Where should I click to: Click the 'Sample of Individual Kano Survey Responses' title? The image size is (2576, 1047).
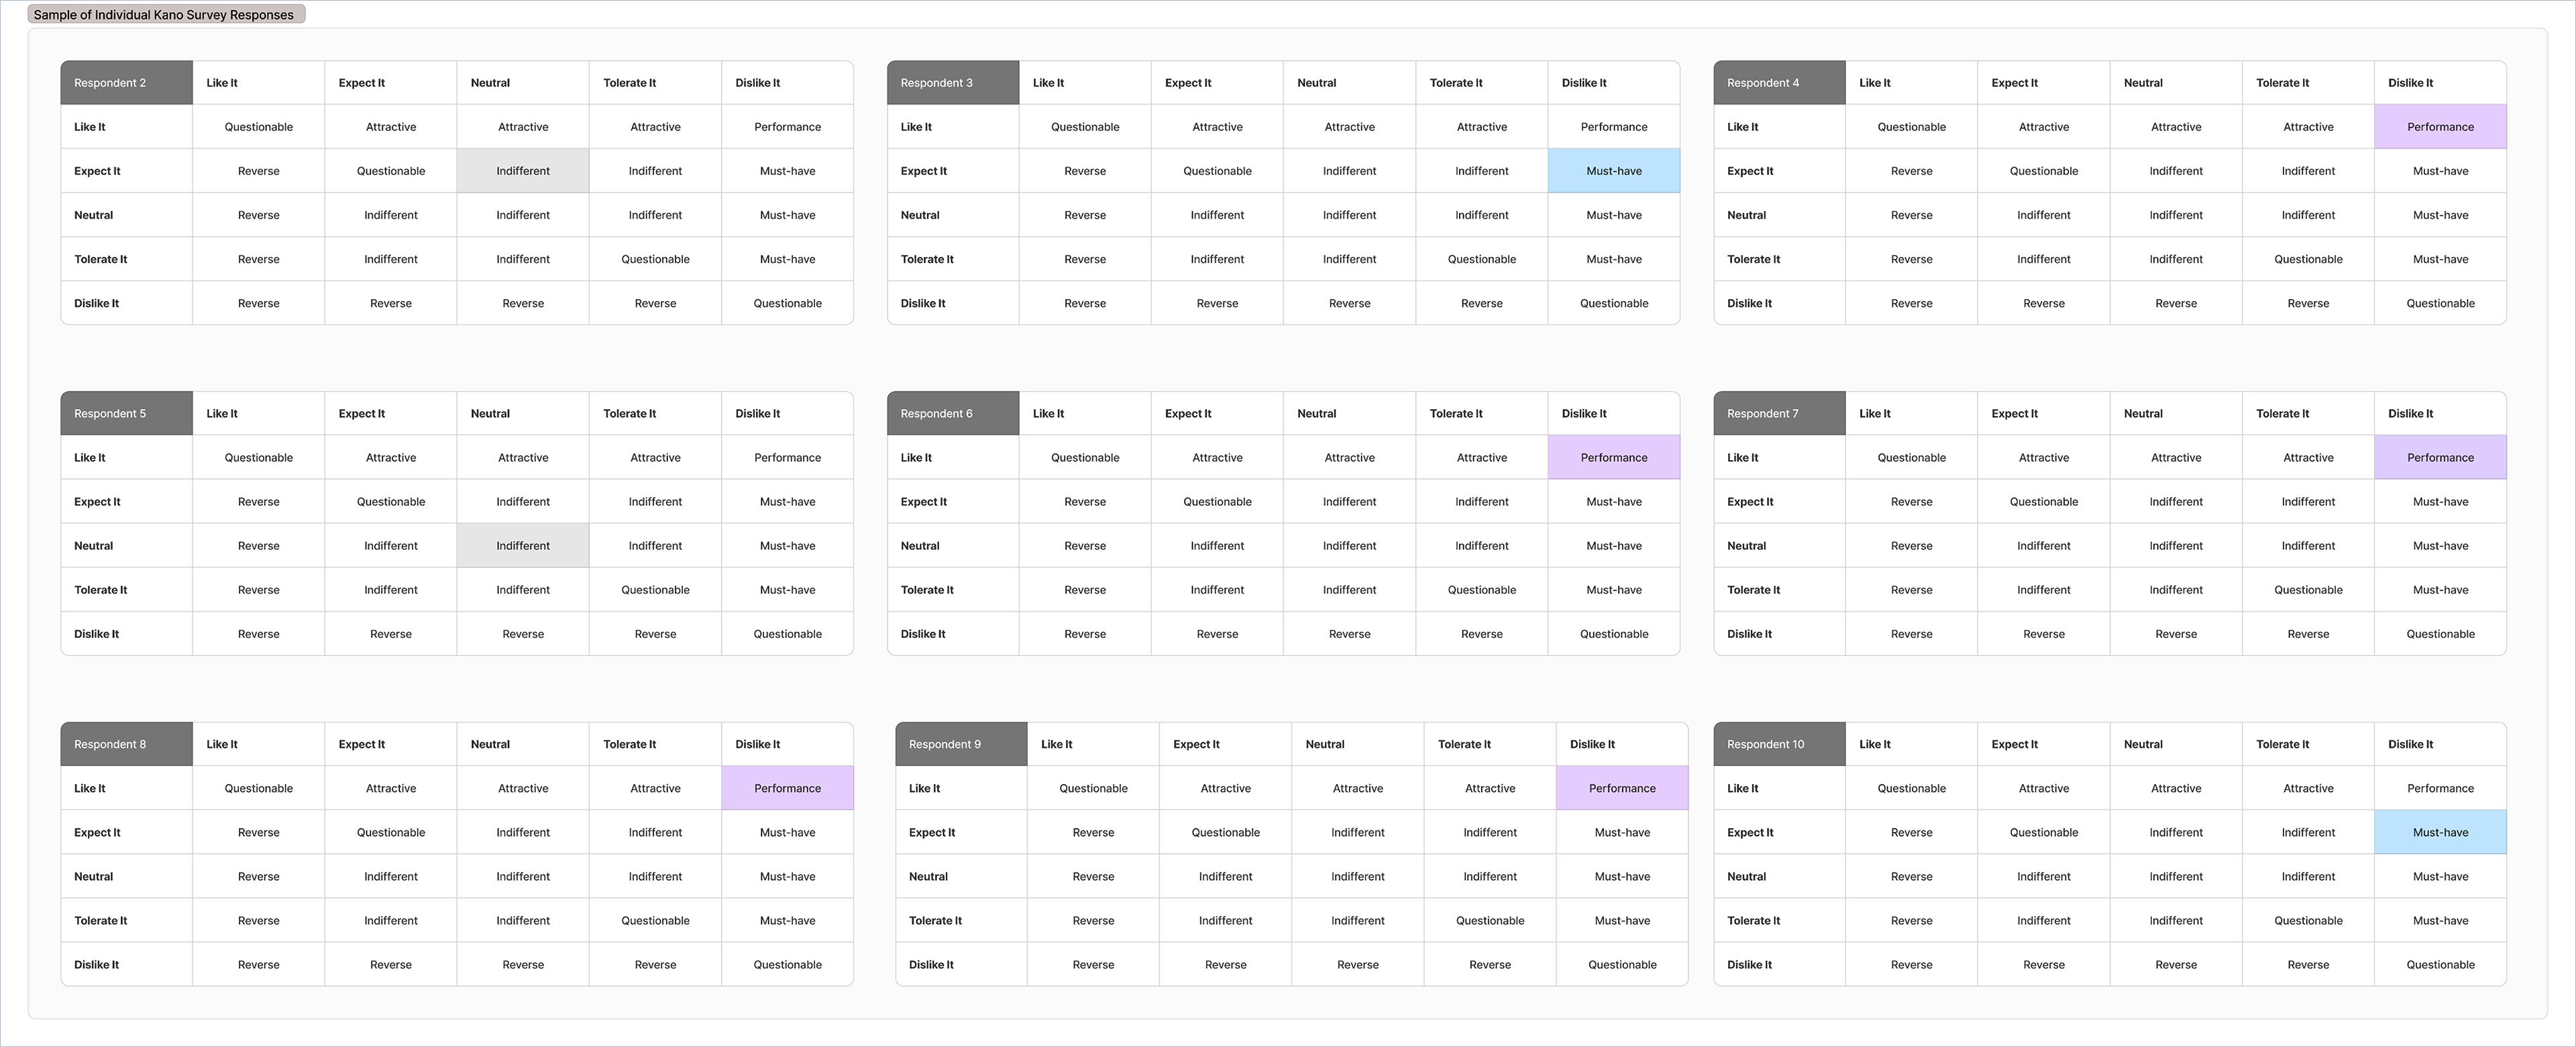(164, 15)
